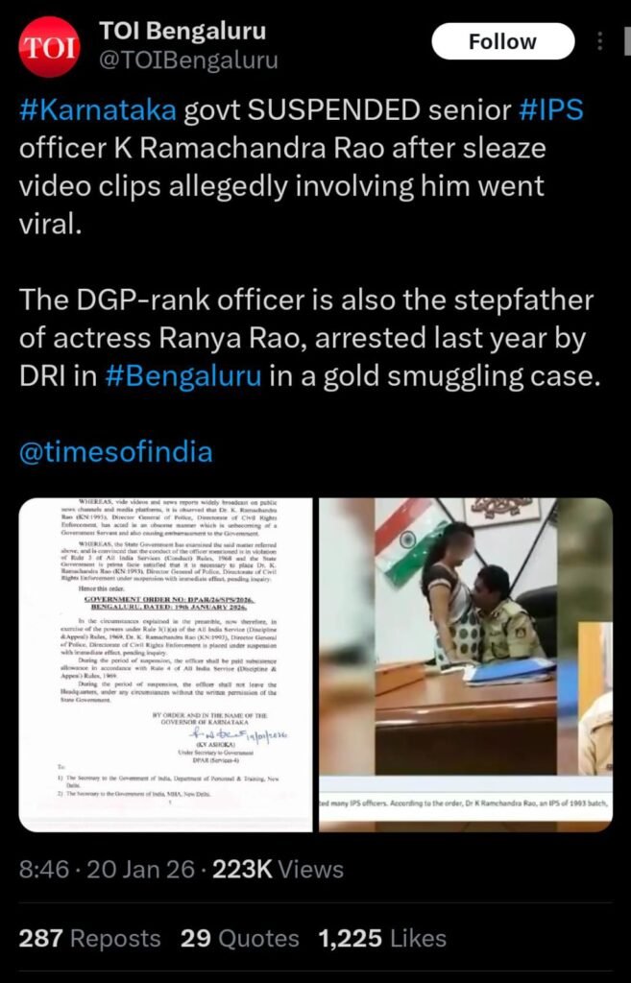Open the TOI profile avatar
This screenshot has width=631, height=983.
49,47
